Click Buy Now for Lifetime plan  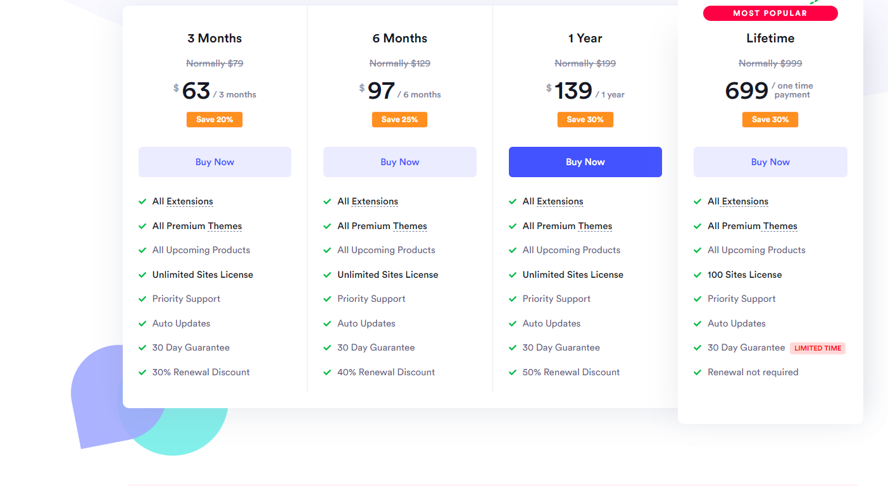[770, 162]
